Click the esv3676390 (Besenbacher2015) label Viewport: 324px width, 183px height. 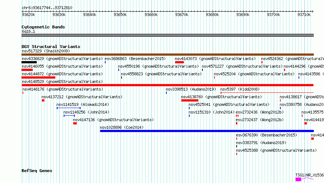pos(266,135)
